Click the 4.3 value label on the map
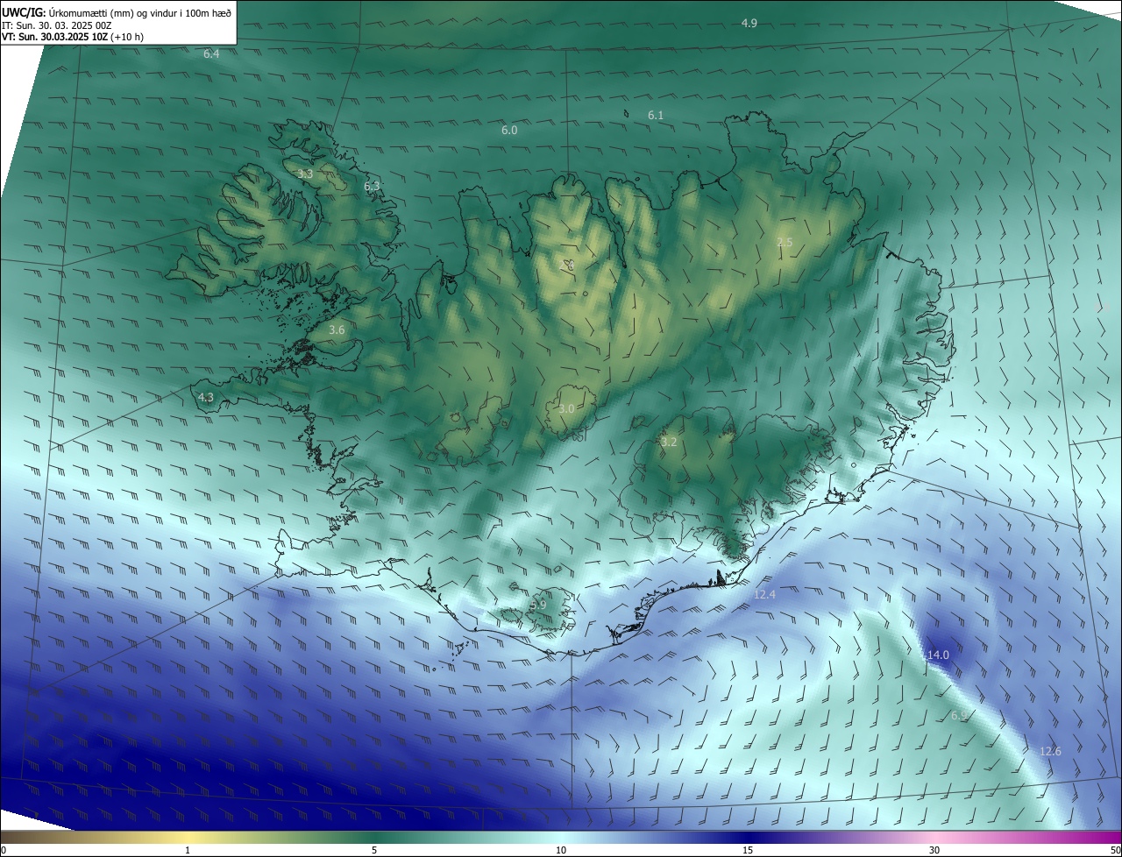The image size is (1122, 857). pos(205,397)
